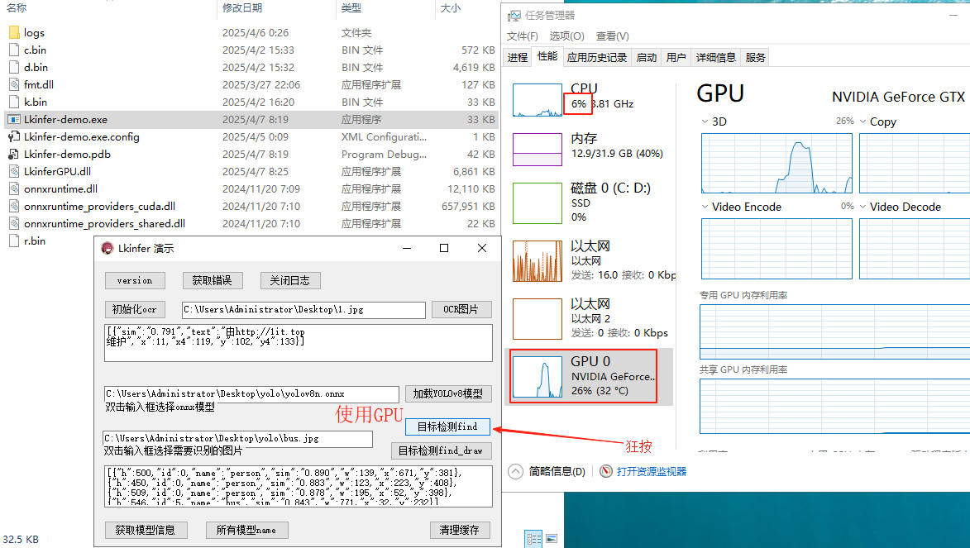Click the Lkinfer demo window app icon
Screen dimensions: 970x548
tap(108, 248)
